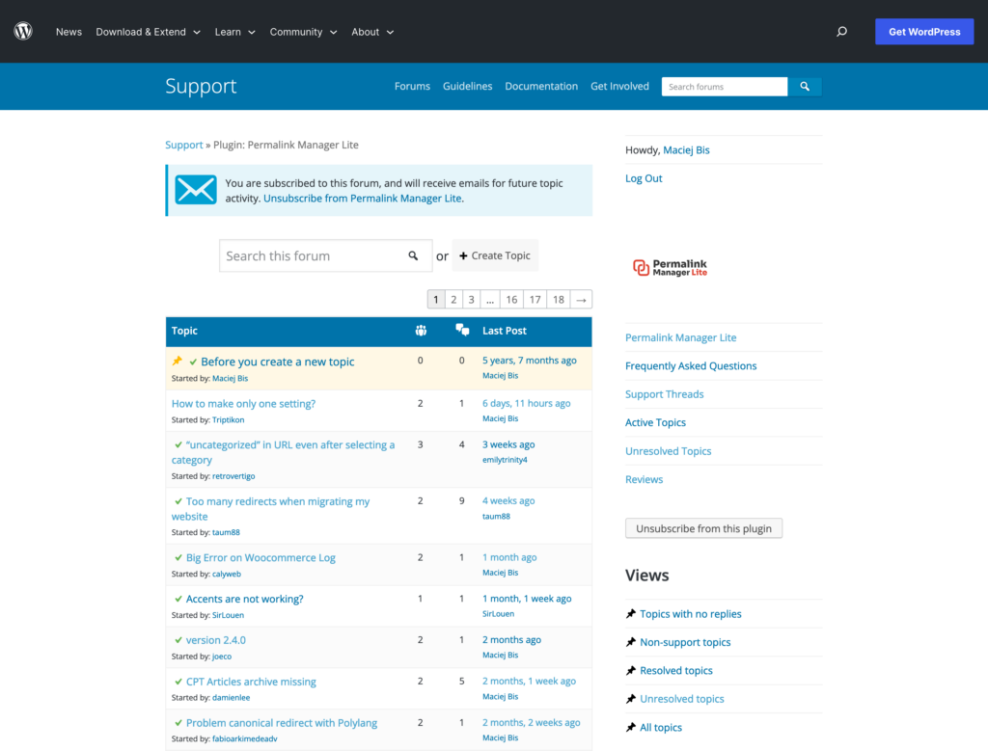The width and height of the screenshot is (988, 751).
Task: Open the Support Threads sidebar link
Action: (664, 394)
